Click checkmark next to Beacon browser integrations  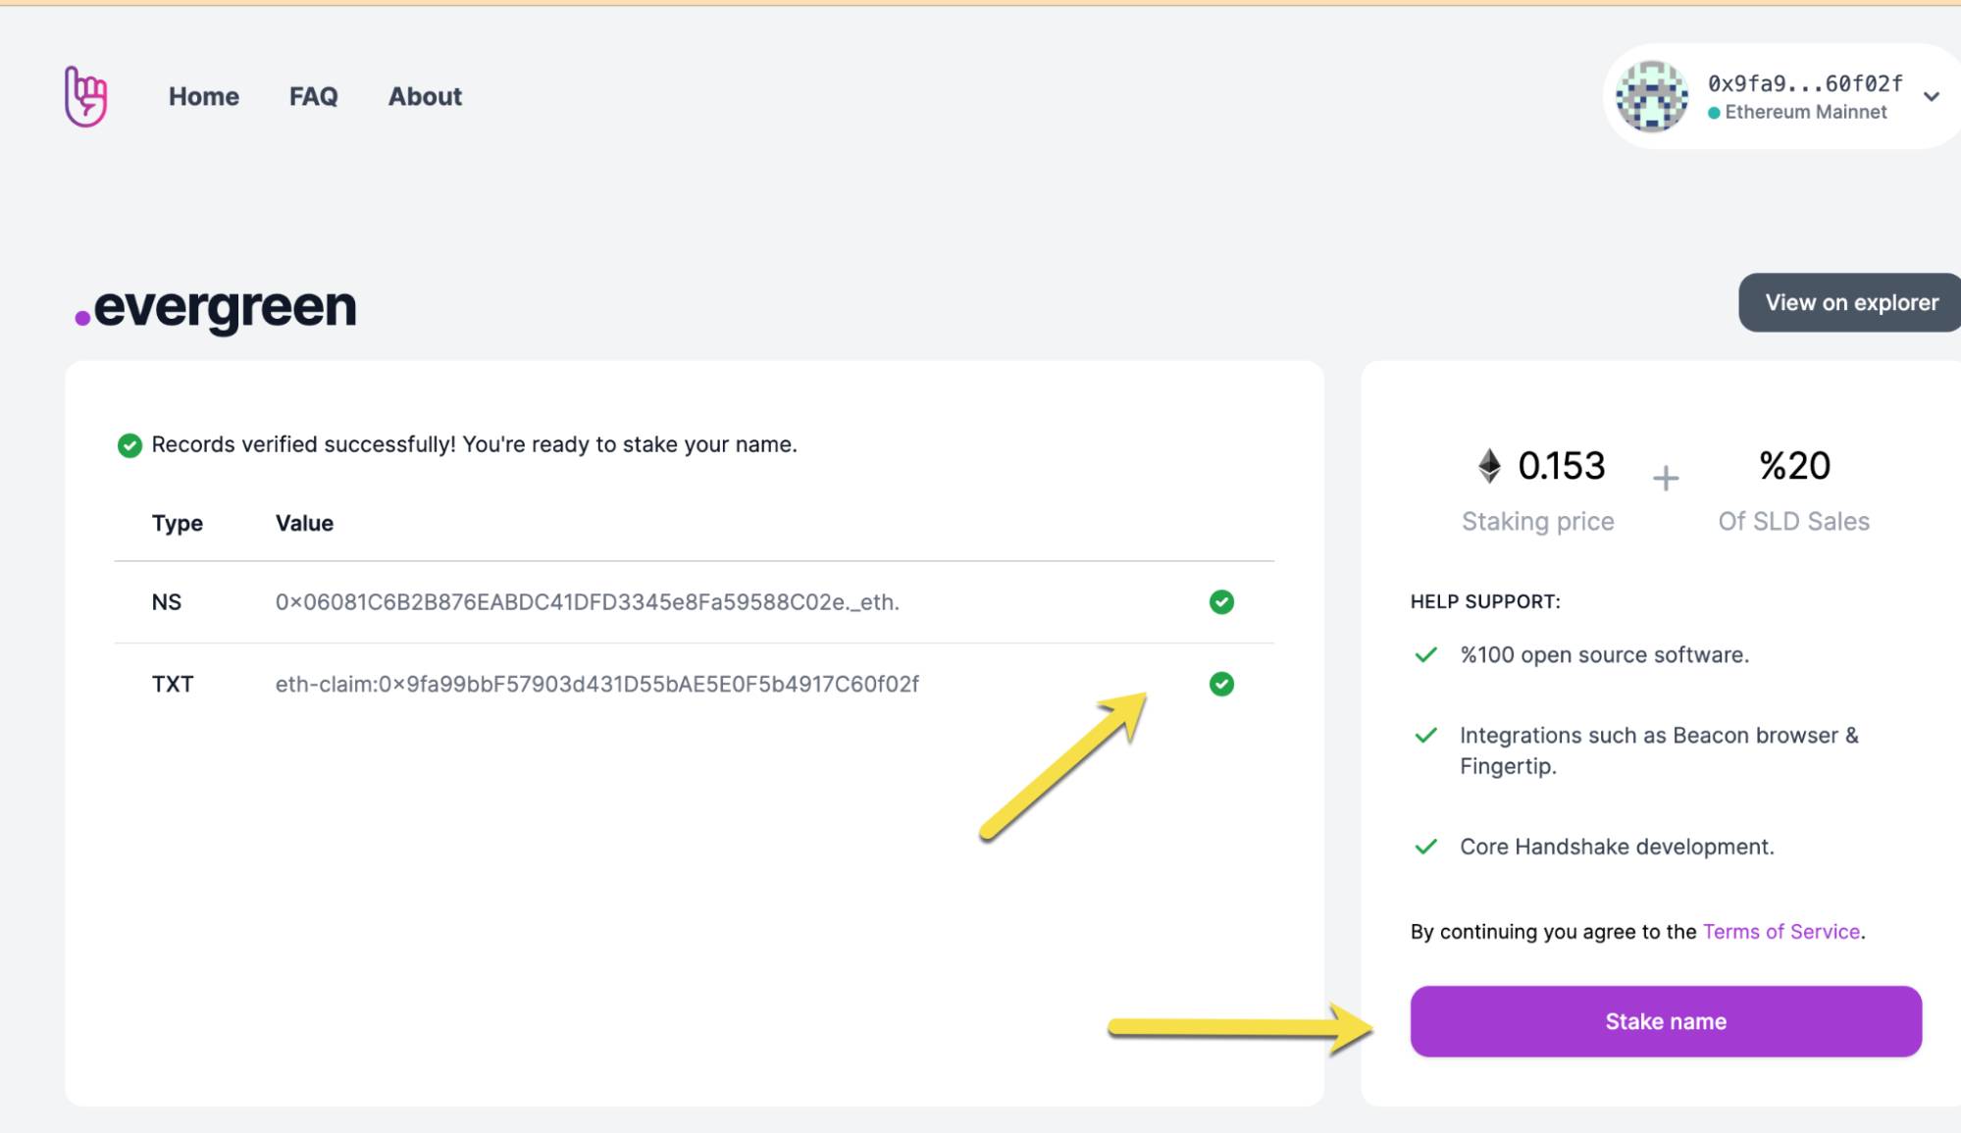click(1426, 736)
